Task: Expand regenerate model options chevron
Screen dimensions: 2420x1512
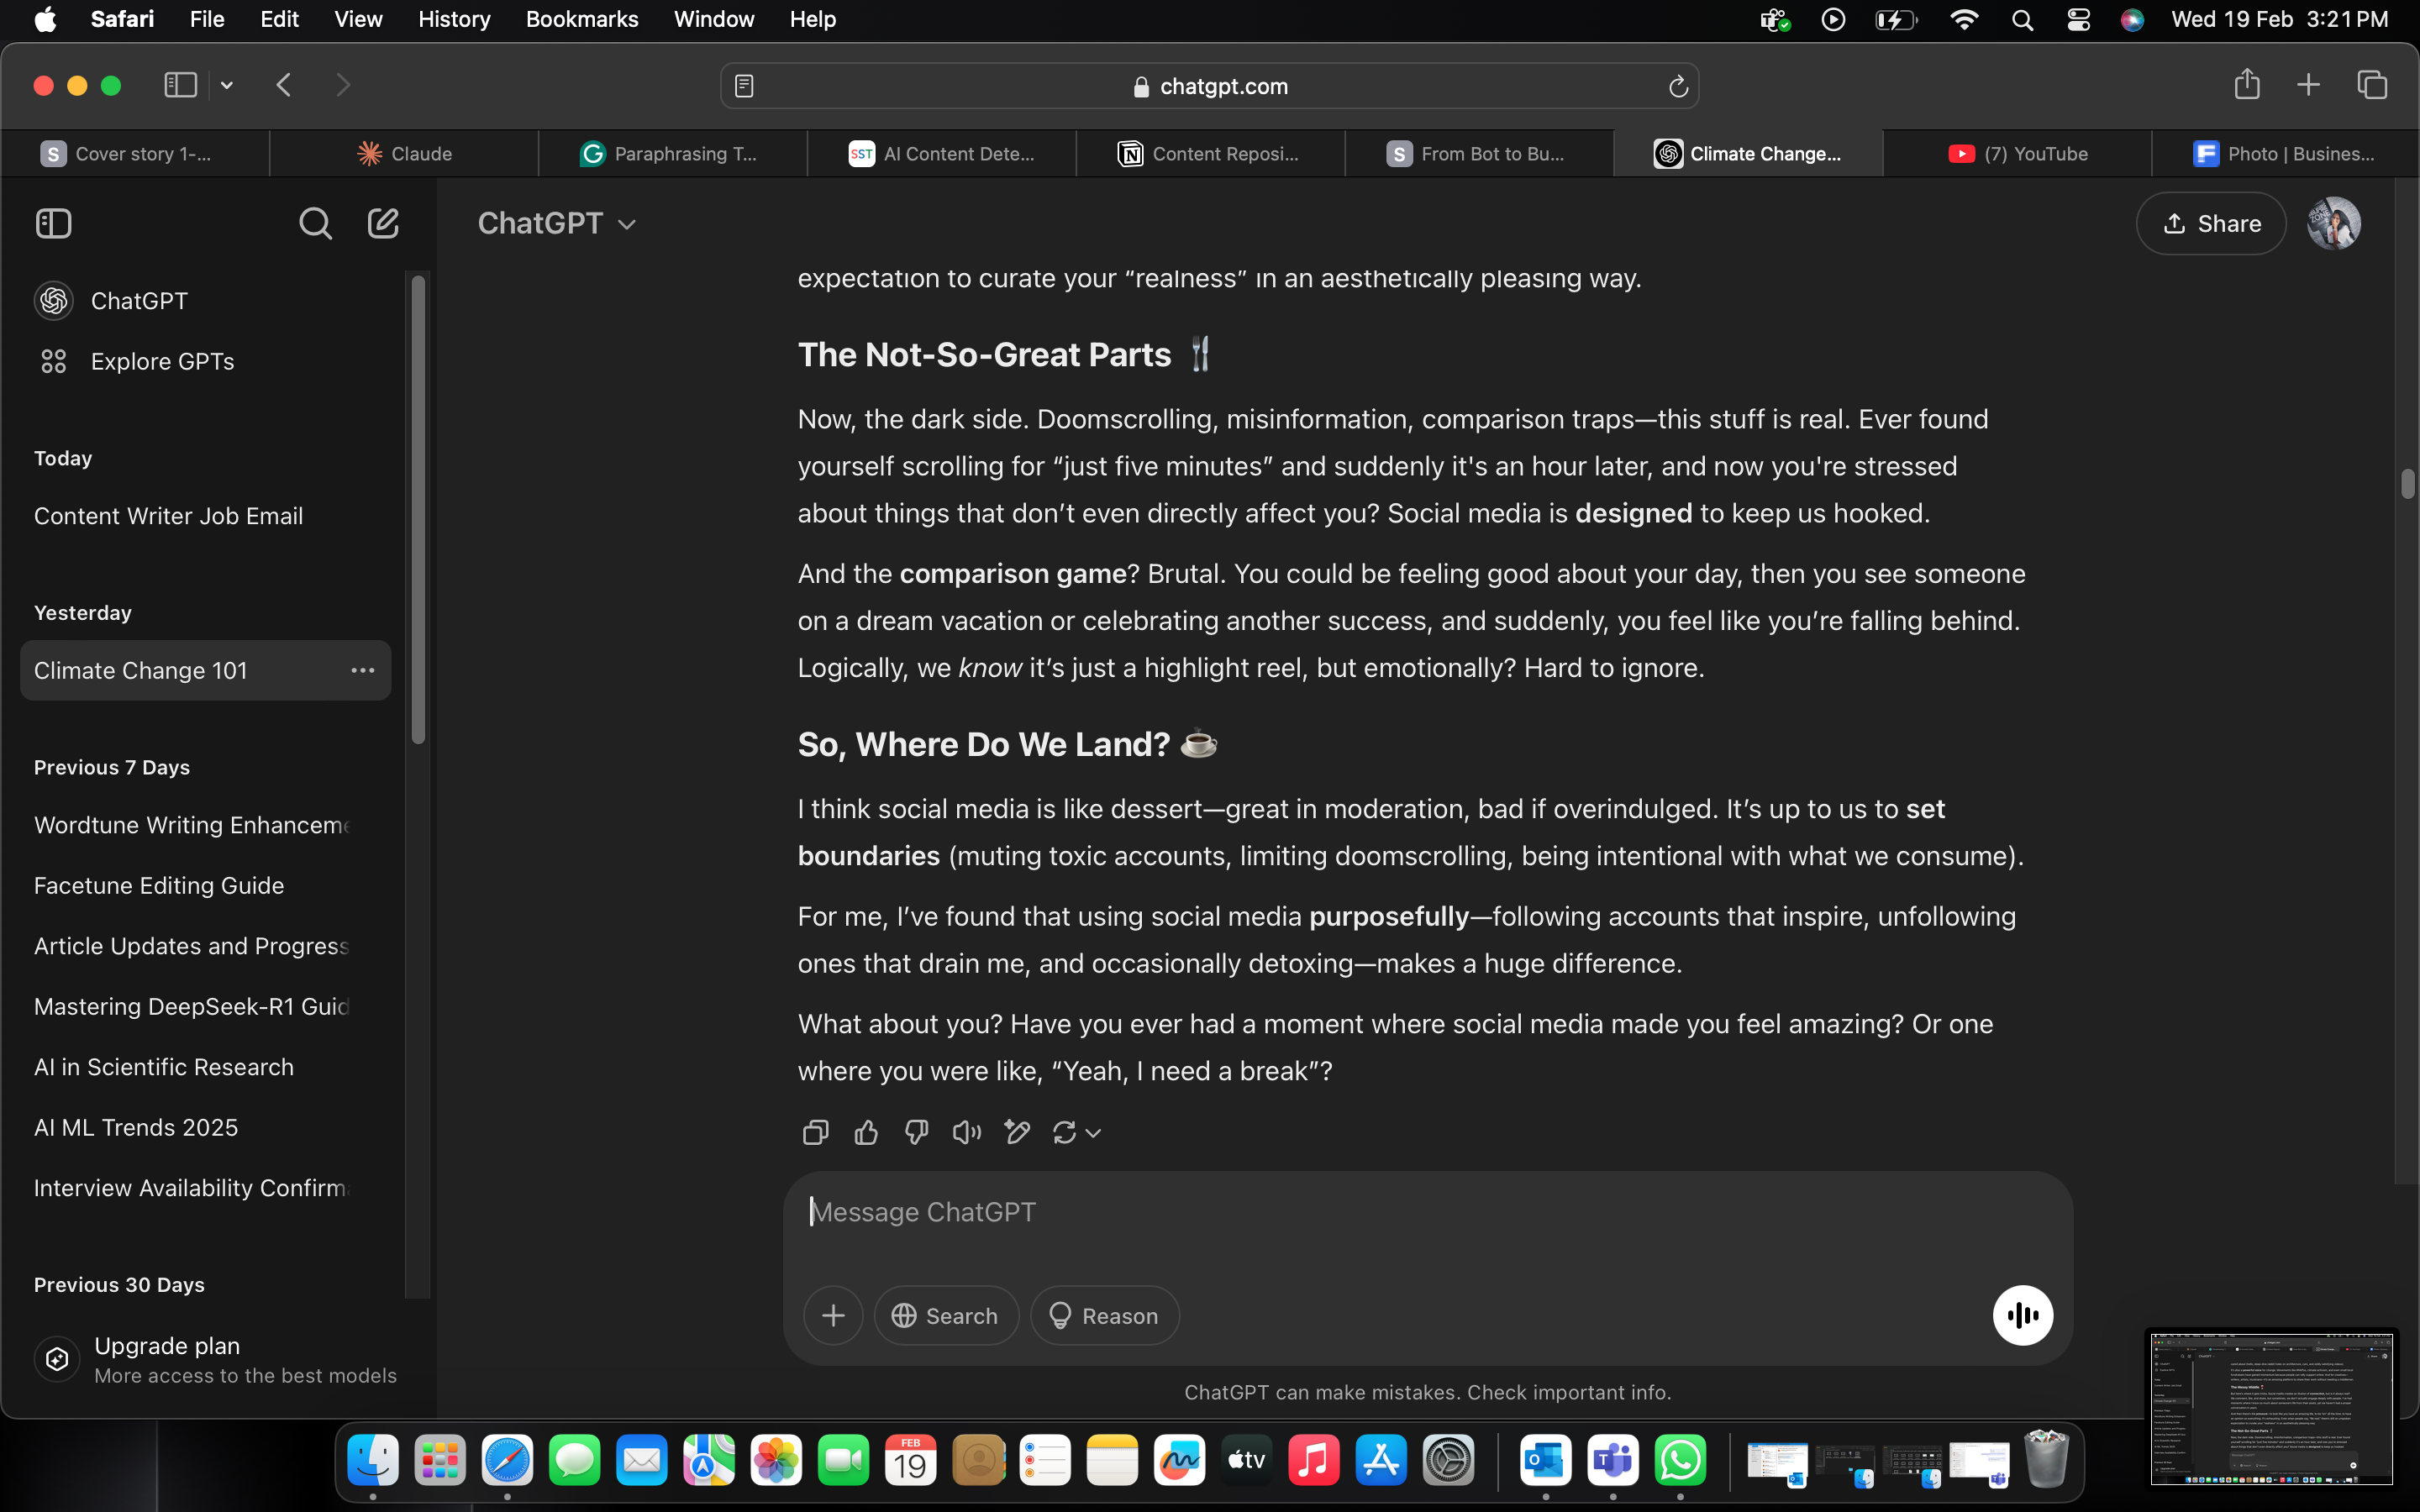Action: tap(1093, 1133)
